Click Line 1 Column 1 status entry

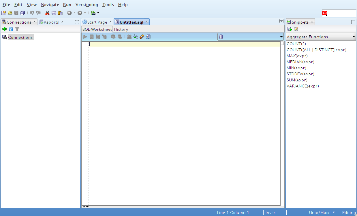click(x=233, y=213)
